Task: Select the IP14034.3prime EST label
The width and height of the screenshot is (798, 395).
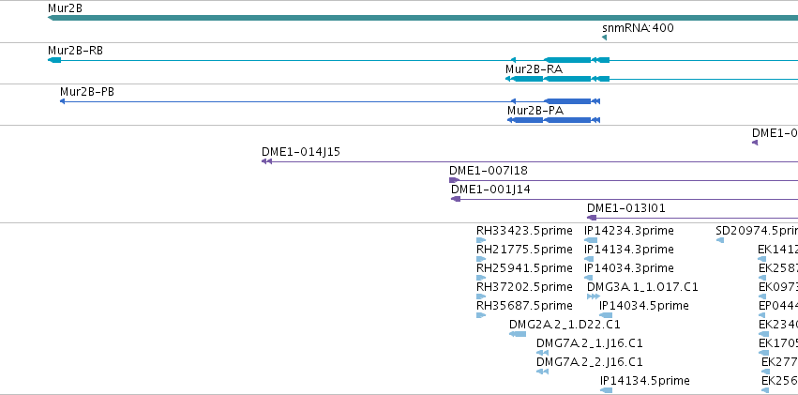Action: (x=629, y=268)
